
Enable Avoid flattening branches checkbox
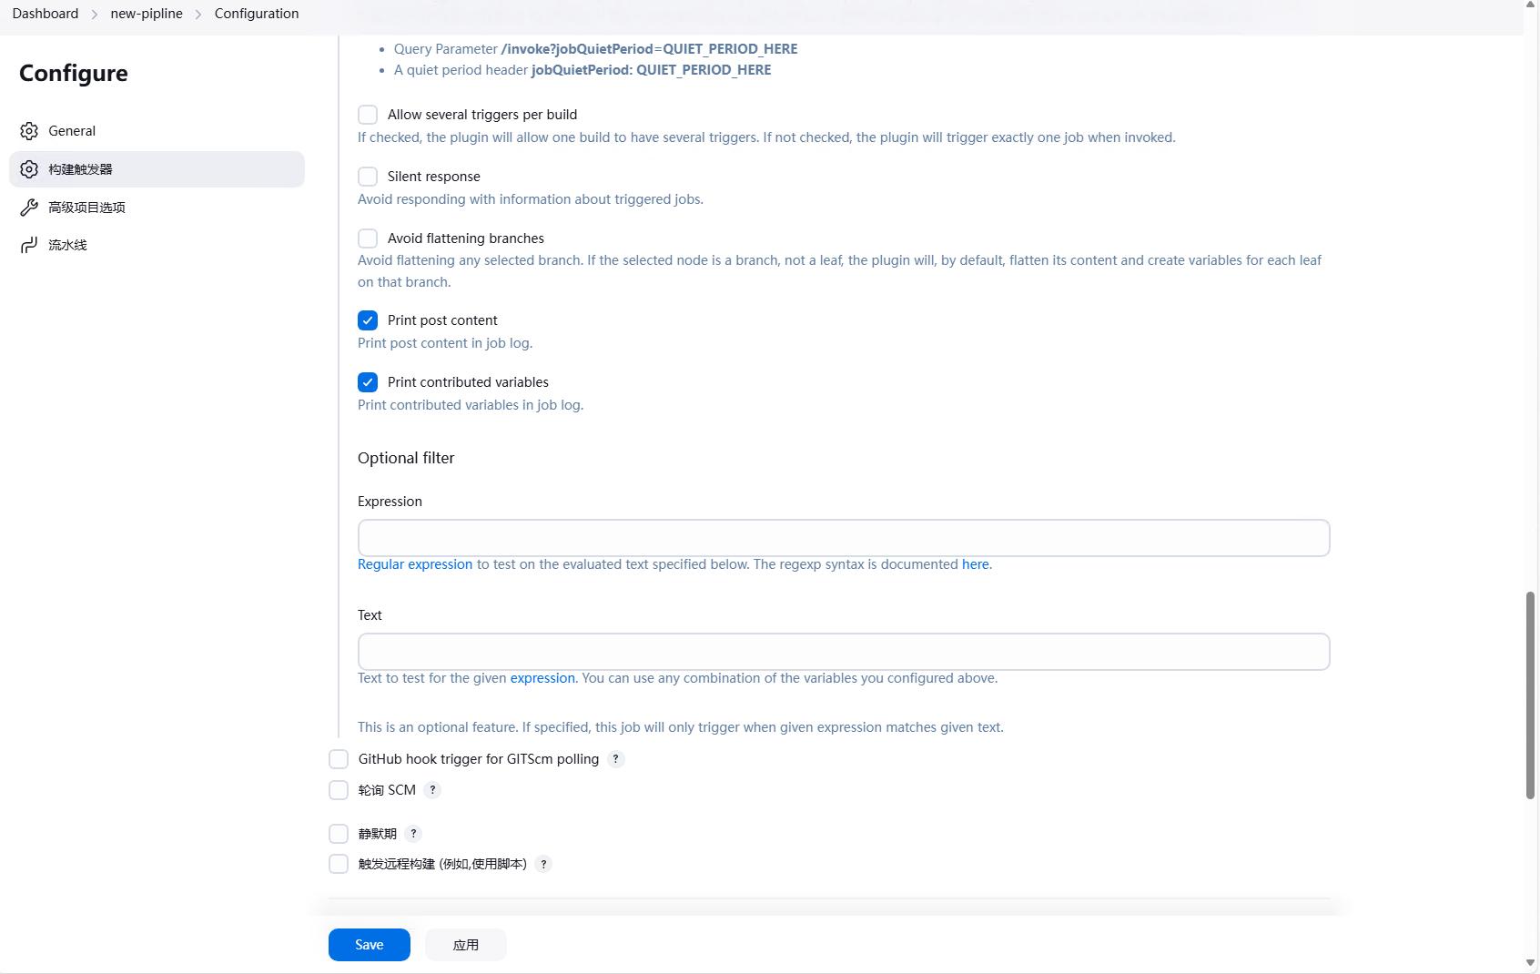pos(368,238)
